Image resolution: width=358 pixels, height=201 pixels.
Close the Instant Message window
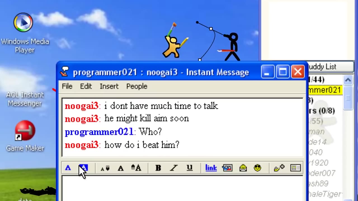pyautogui.click(x=298, y=72)
